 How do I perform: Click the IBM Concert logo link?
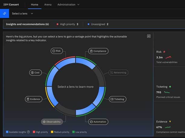pyautogui.click(x=11, y=5)
